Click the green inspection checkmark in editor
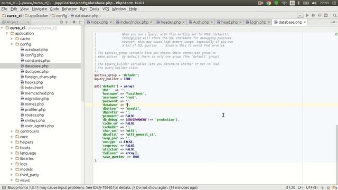Image resolution: width=338 pixels, height=190 pixels. 336,34
